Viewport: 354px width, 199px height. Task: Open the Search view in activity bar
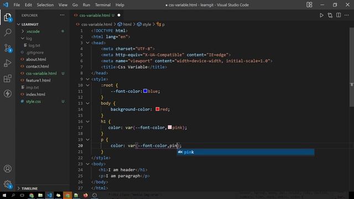tap(8, 32)
